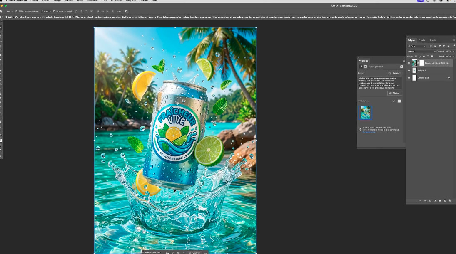Click the En savoir plus link
Viewport: 456px width, 254px height.
point(368,132)
